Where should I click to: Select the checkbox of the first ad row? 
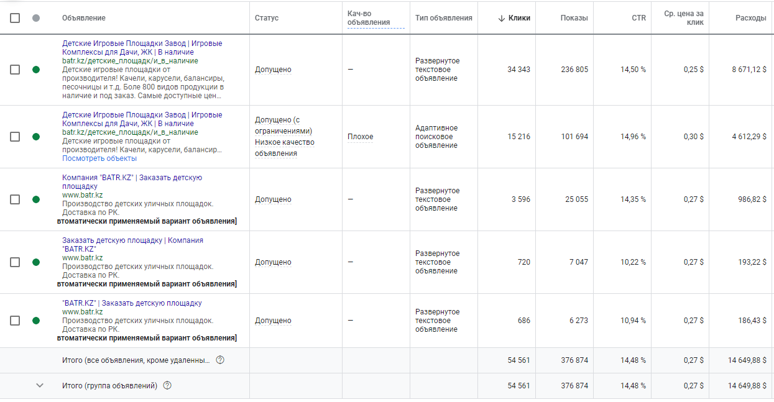click(x=15, y=69)
